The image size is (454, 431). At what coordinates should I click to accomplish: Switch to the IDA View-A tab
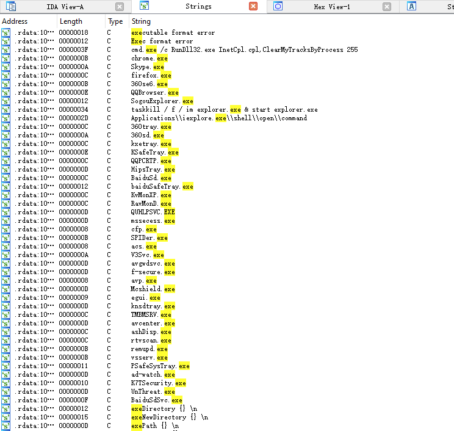pyautogui.click(x=65, y=7)
